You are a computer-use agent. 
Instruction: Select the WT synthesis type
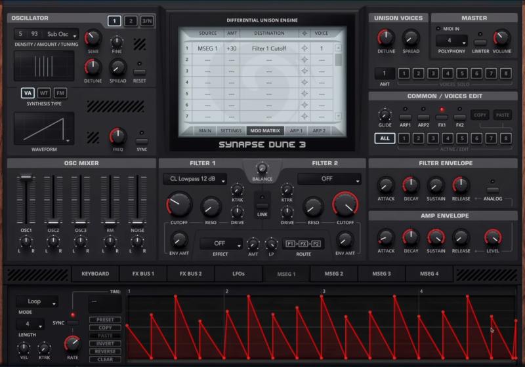pyautogui.click(x=44, y=93)
